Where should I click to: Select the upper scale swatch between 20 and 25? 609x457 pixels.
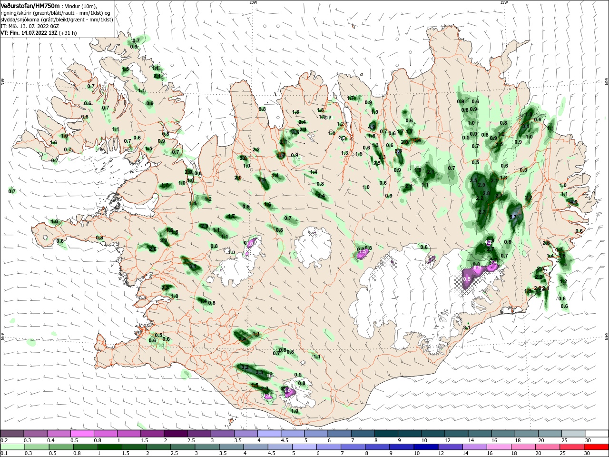[x=550, y=434]
